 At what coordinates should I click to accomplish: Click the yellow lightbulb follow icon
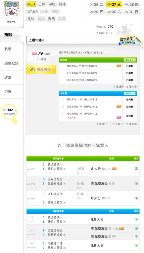(x=10, y=114)
